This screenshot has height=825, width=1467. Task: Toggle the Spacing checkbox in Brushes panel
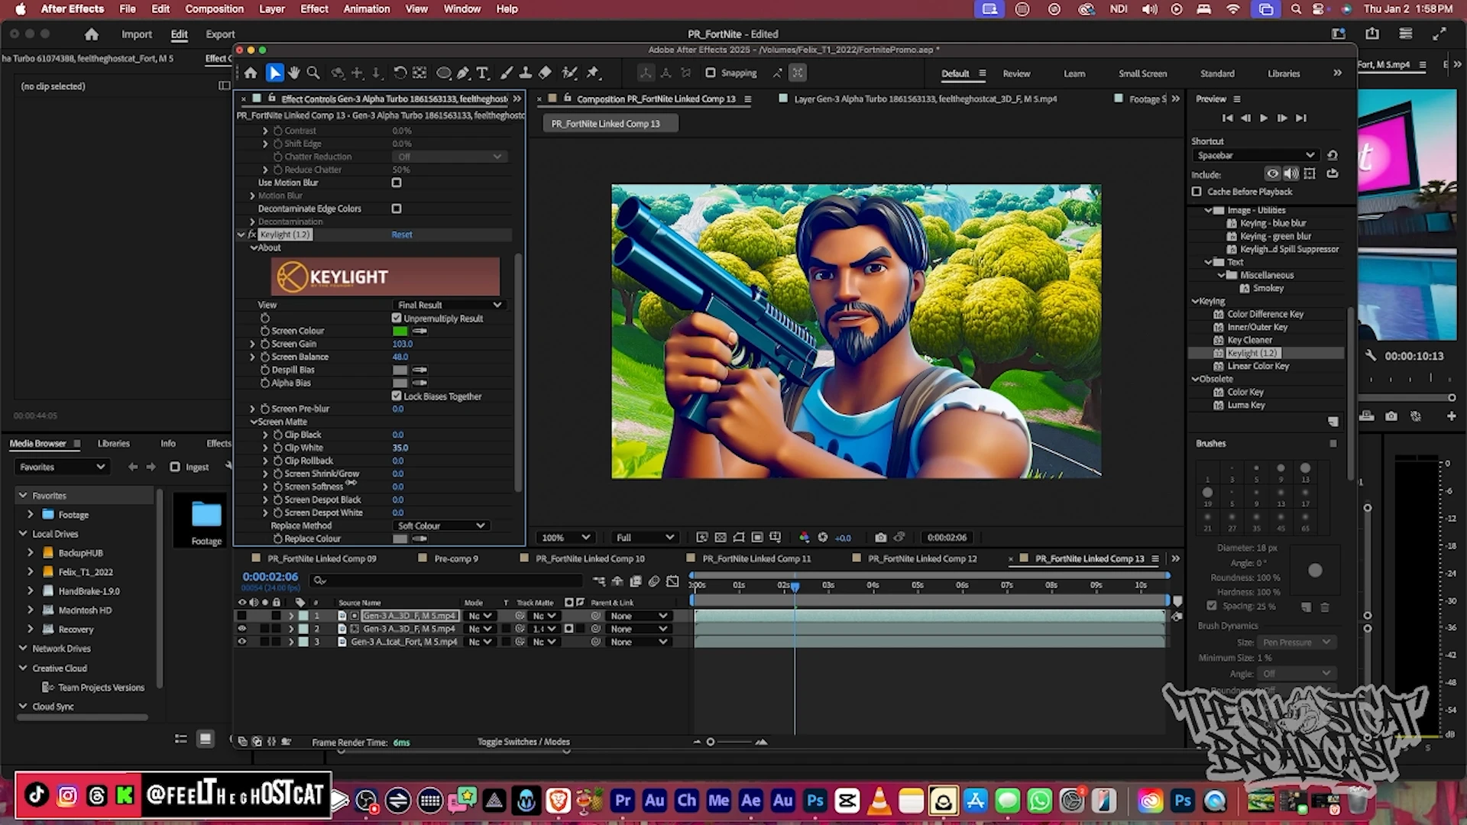[x=1212, y=606]
